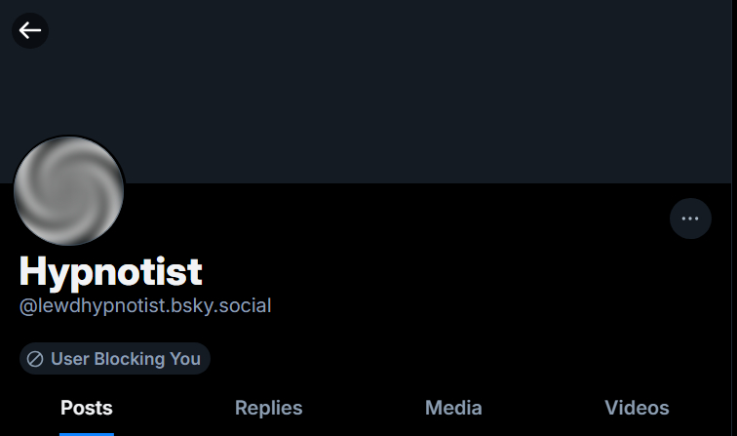Switch to the Replies tab

269,408
